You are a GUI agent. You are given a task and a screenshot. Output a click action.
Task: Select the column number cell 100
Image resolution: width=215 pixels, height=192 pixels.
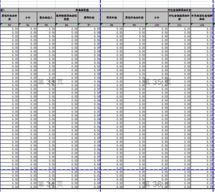157,25
